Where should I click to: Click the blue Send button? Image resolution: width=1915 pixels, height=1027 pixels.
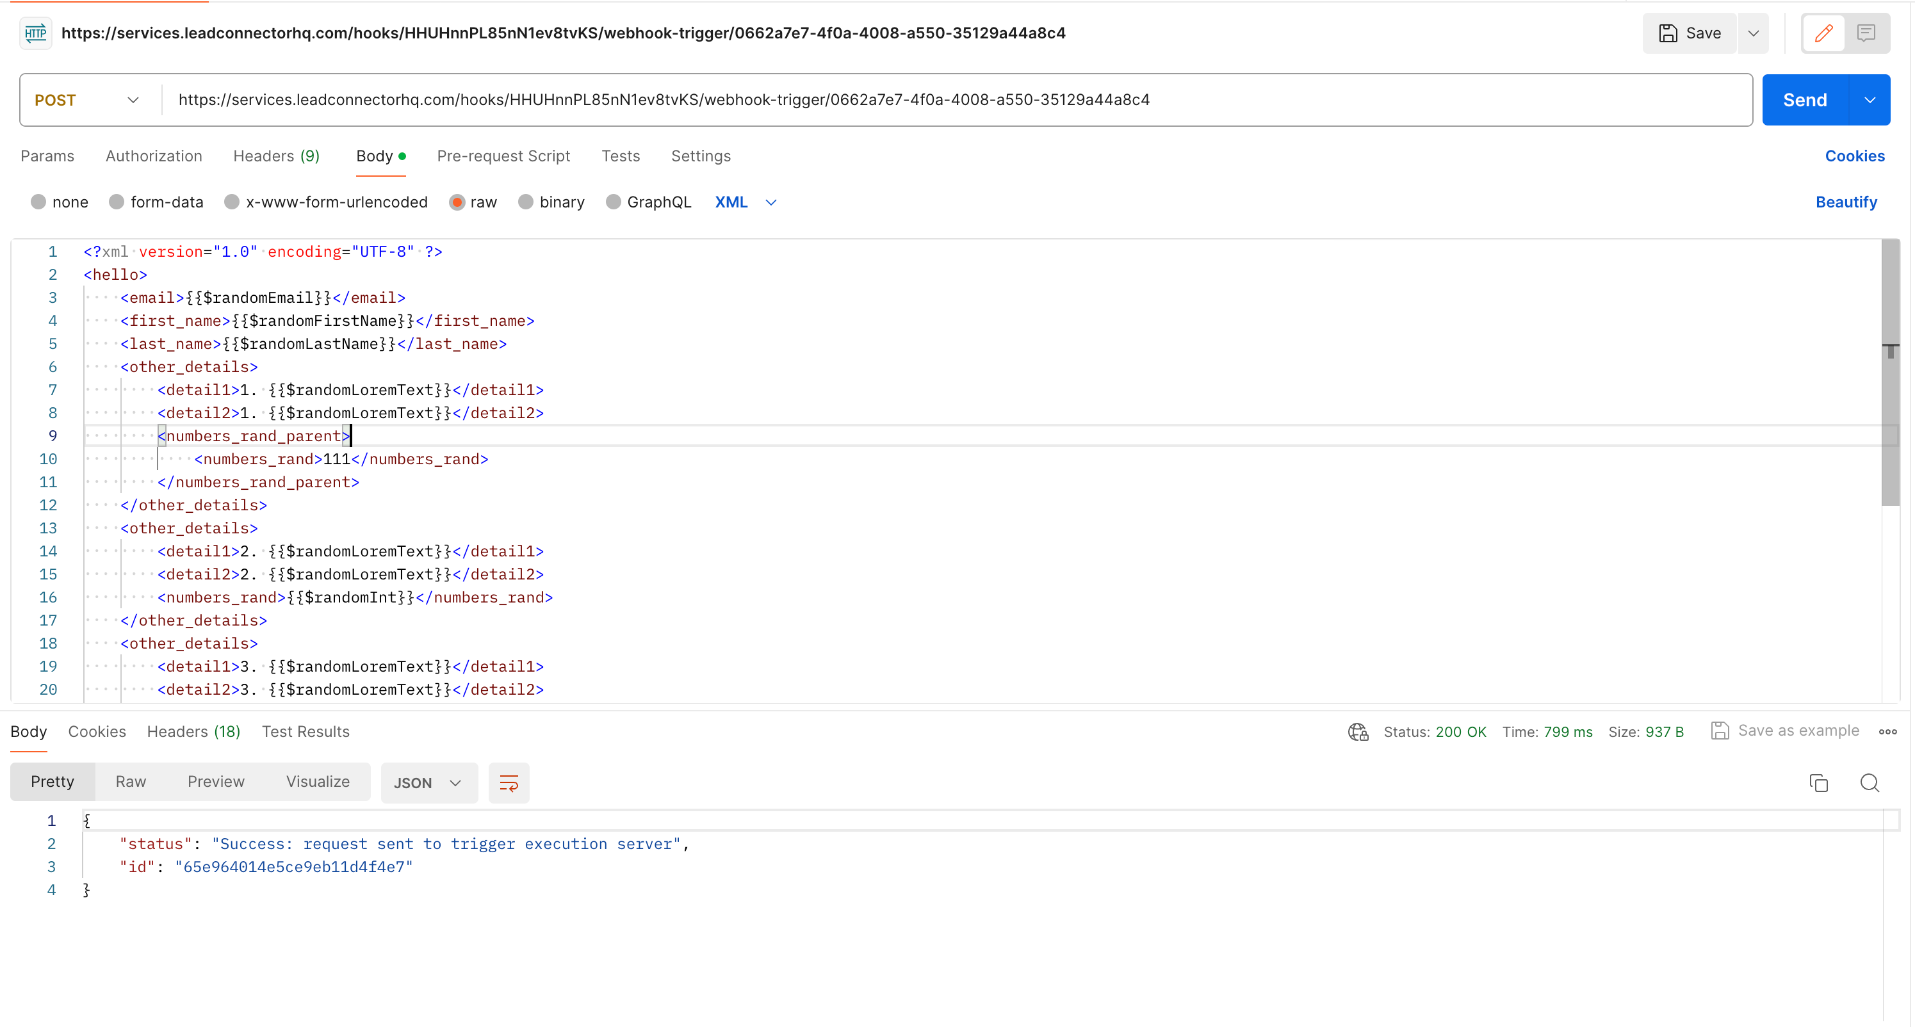[1804, 101]
